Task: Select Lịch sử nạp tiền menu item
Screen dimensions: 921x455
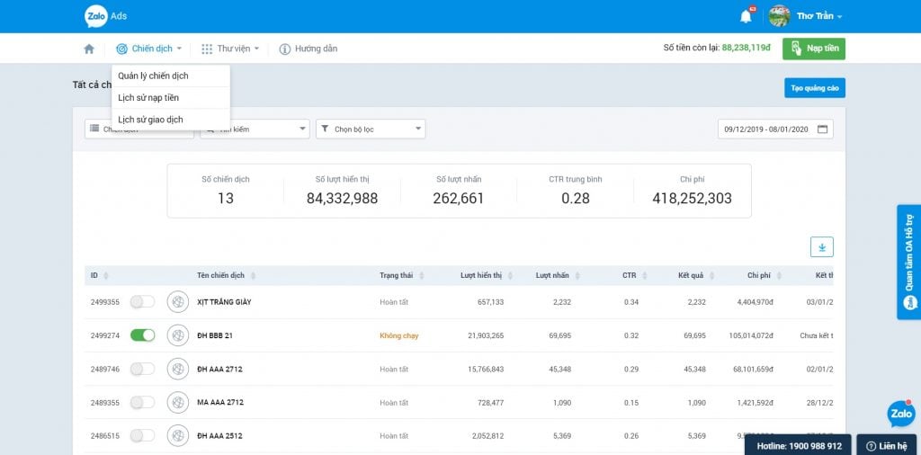Action: (x=171, y=97)
